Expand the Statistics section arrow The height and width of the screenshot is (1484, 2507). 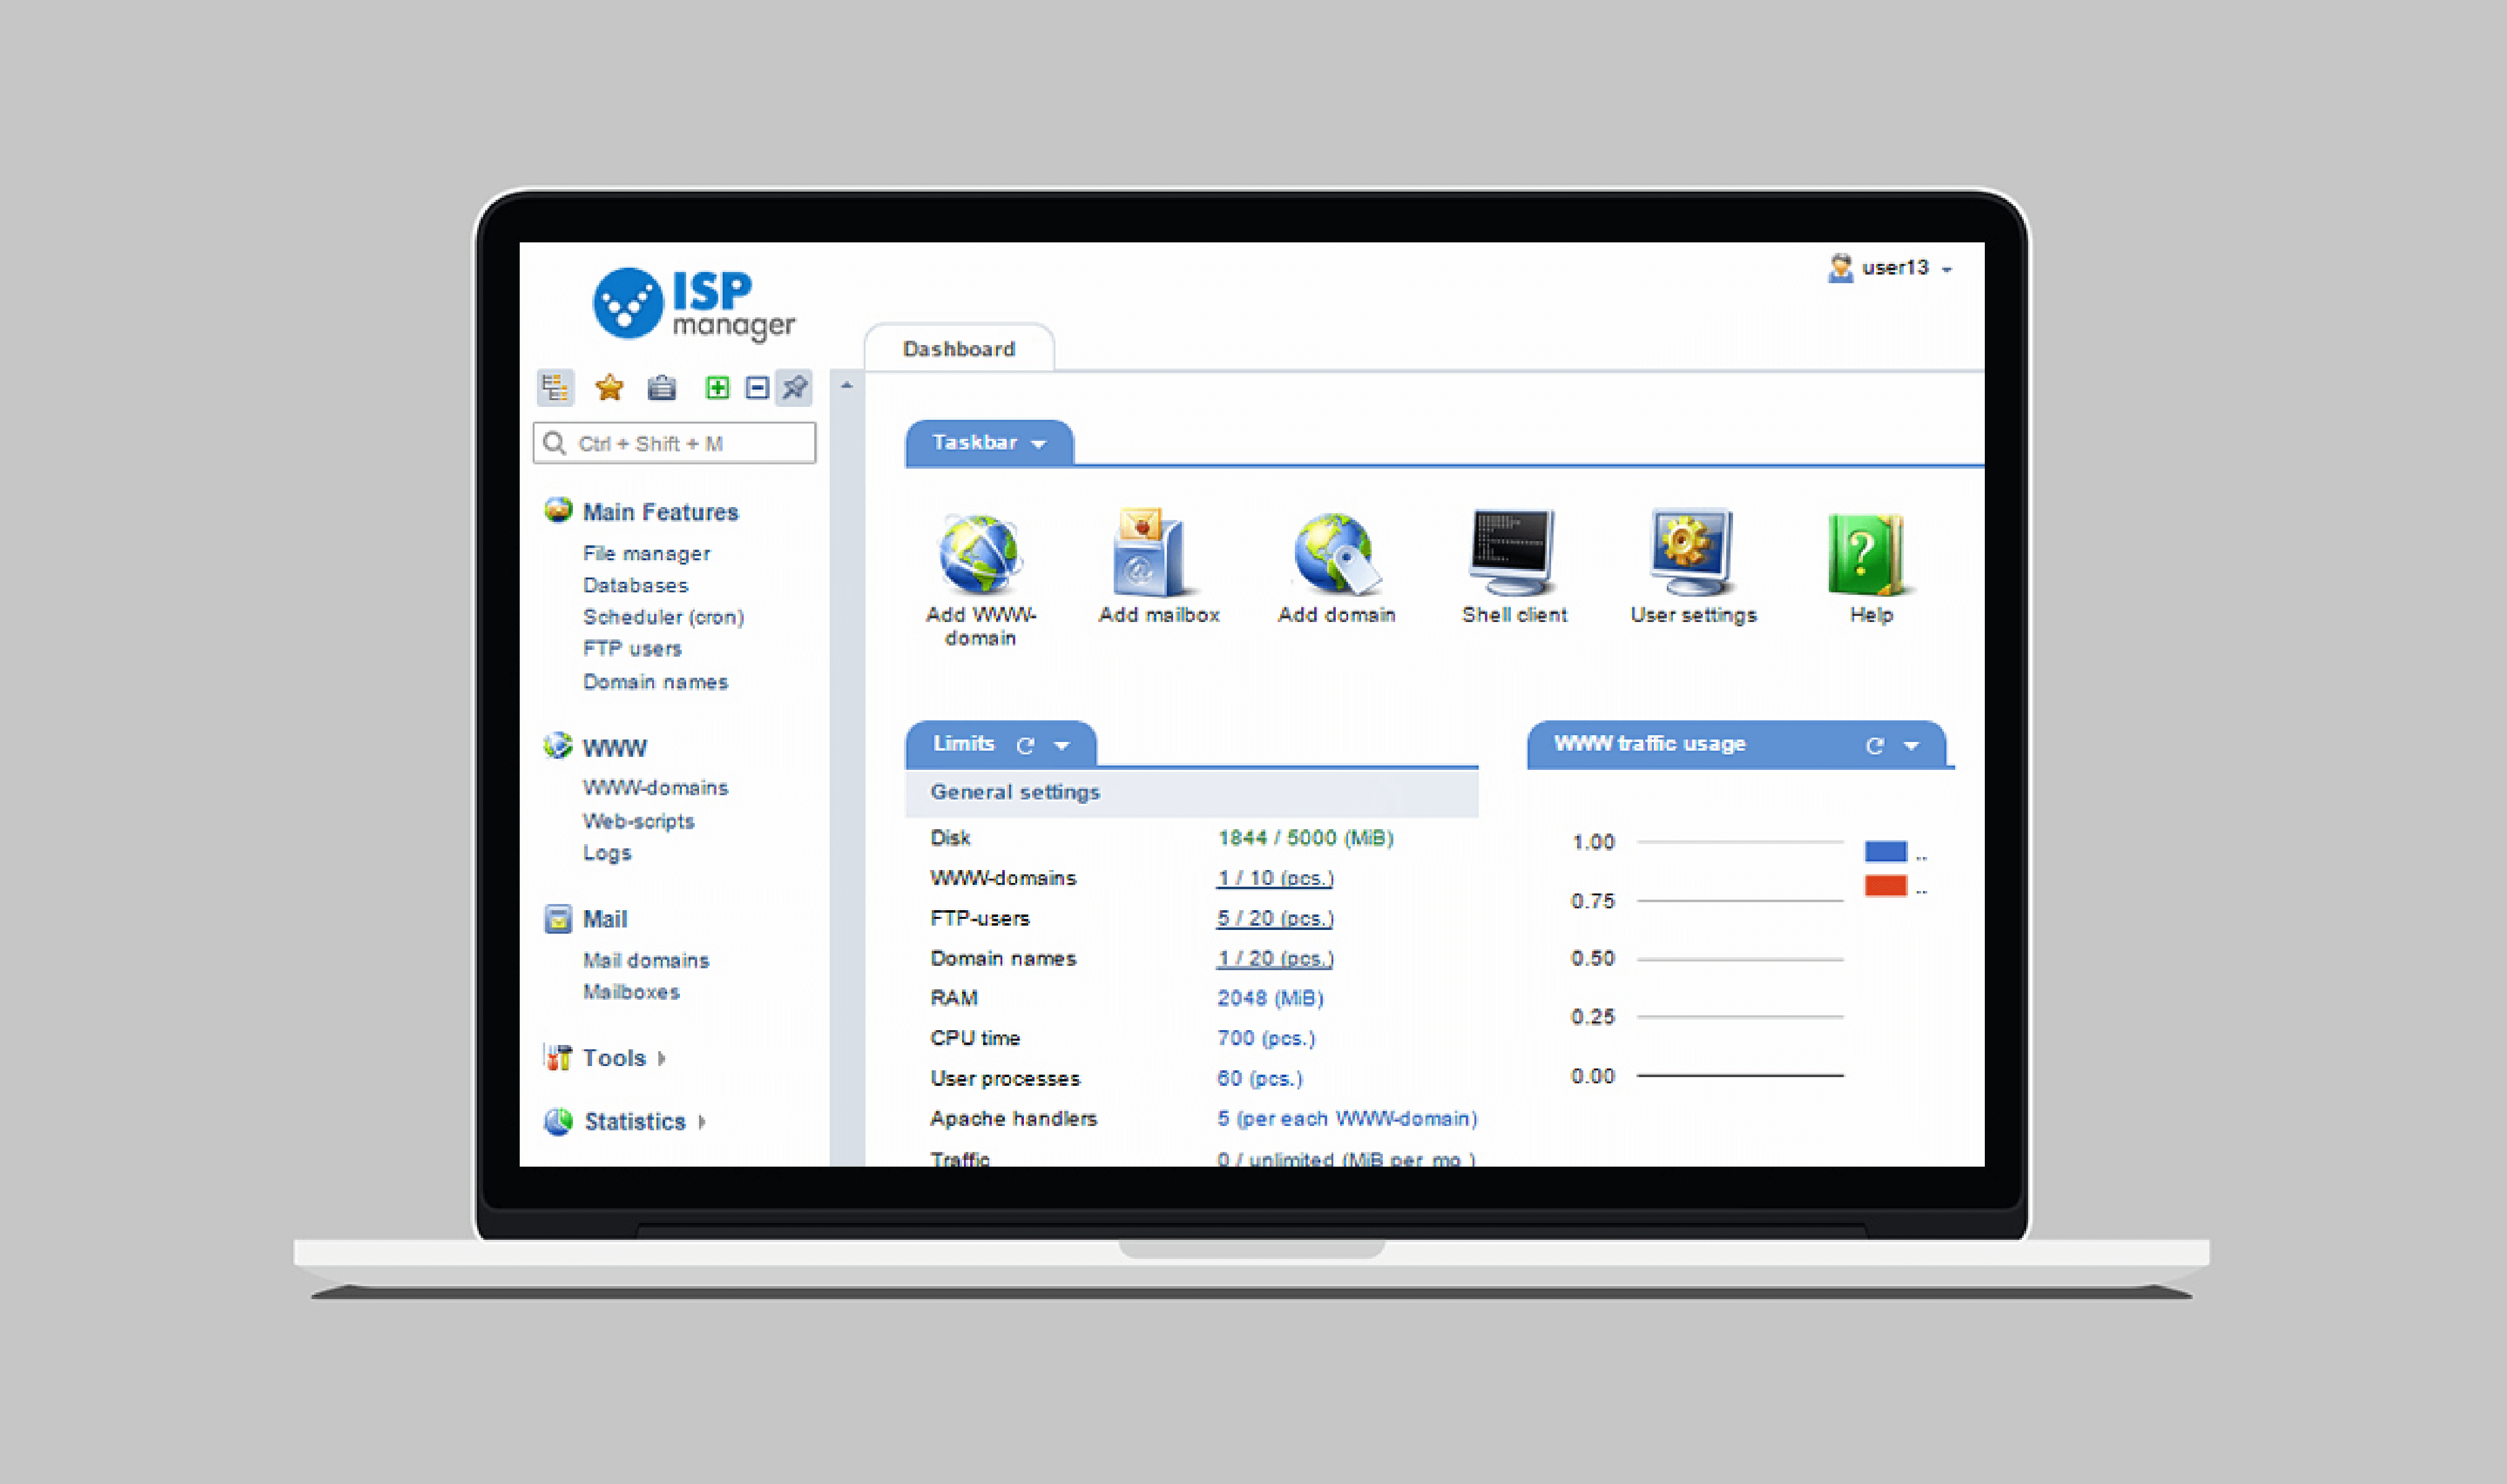(701, 1122)
